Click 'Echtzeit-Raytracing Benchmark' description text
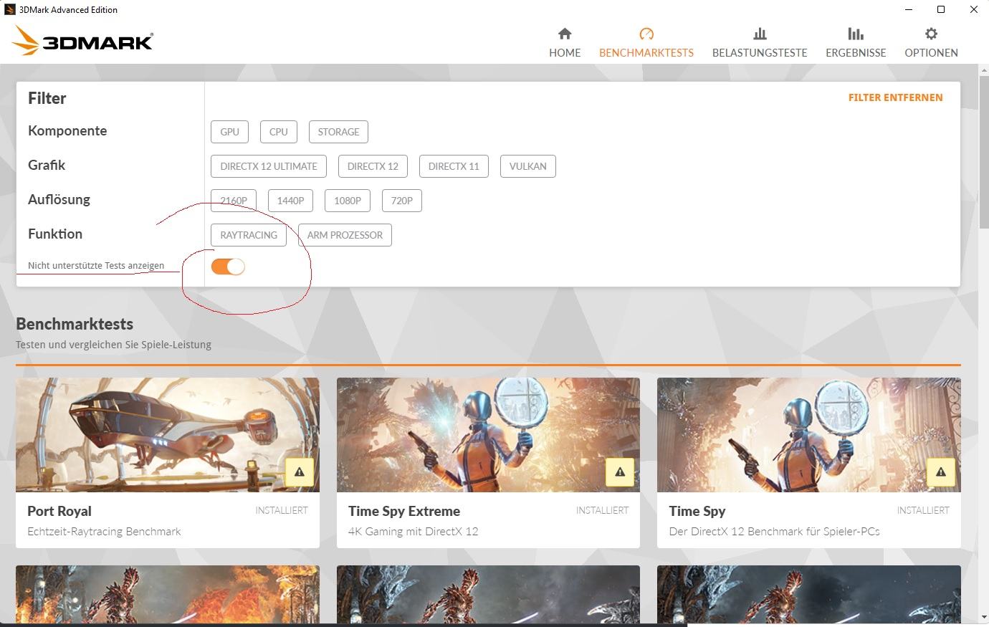Screen dimensions: 989x627 [104, 532]
